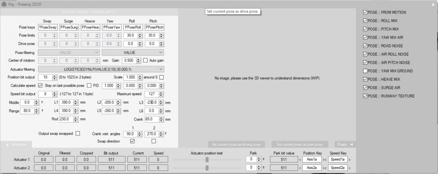Screen dimensions: 438x174
Task: Toggle POSE :: FROM MOTION checkbox
Action: point(365,12)
